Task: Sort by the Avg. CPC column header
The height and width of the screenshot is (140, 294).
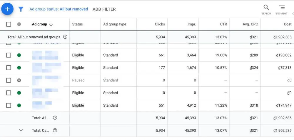Action: tap(250, 24)
